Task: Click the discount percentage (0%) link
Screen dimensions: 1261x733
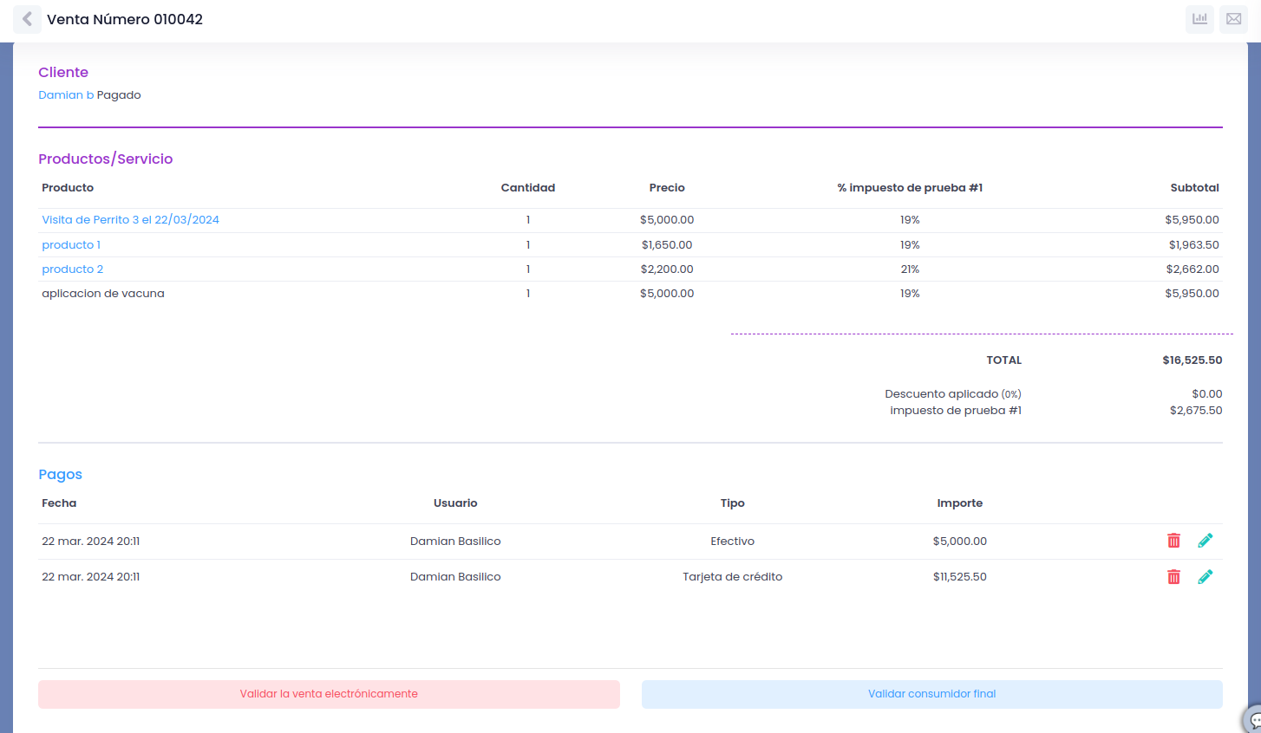Action: [x=1011, y=394]
